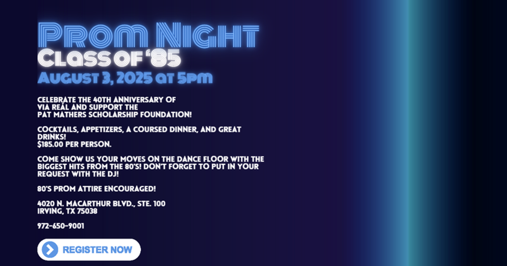
Task: Click the word Night in the neon heading
Action: (206, 35)
